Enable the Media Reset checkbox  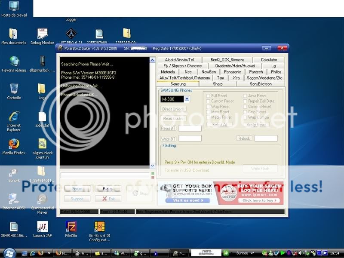point(208,117)
